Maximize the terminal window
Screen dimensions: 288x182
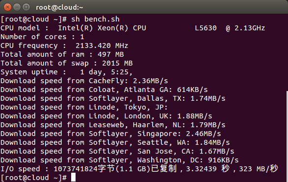coord(26,7)
